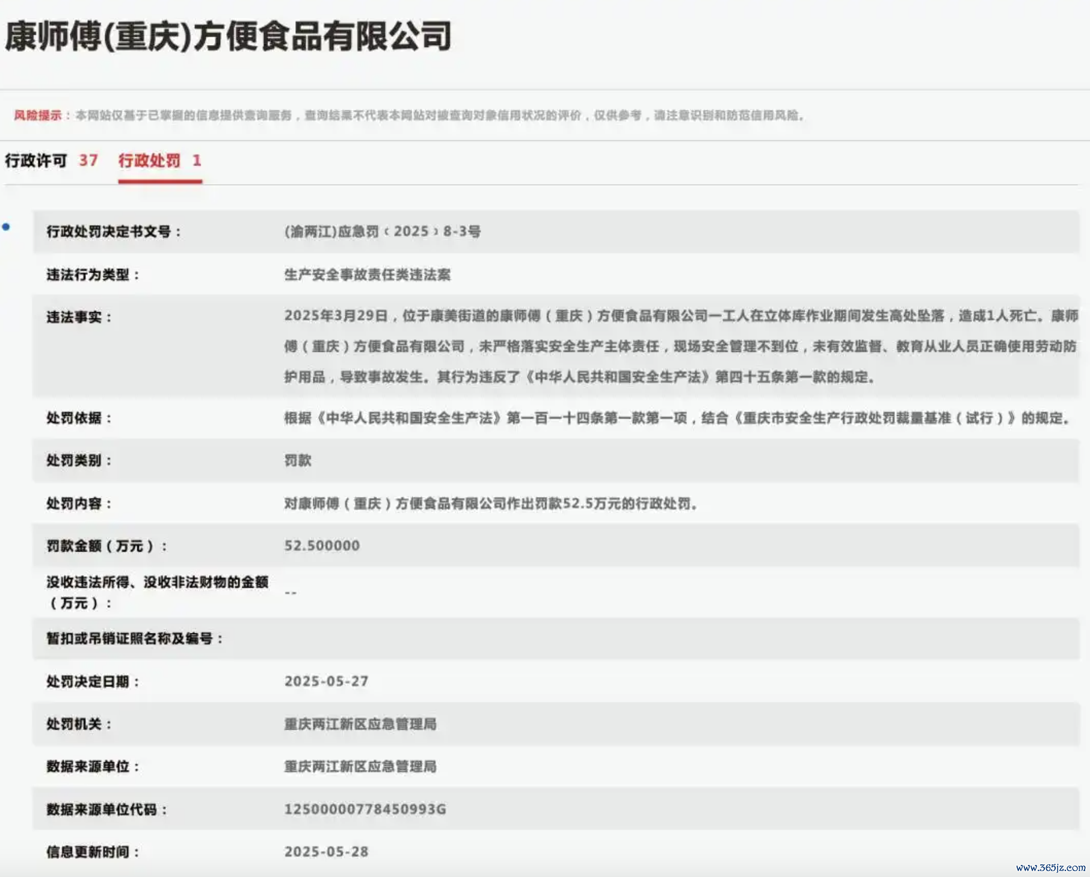Click the 处罚类别 label
The width and height of the screenshot is (1090, 877).
(x=79, y=461)
